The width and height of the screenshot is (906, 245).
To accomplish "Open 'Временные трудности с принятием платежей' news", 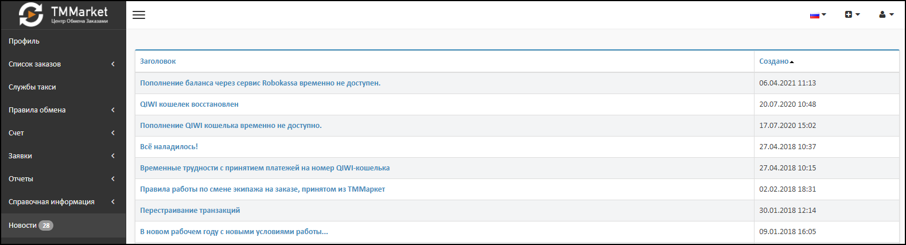I will 265,168.
